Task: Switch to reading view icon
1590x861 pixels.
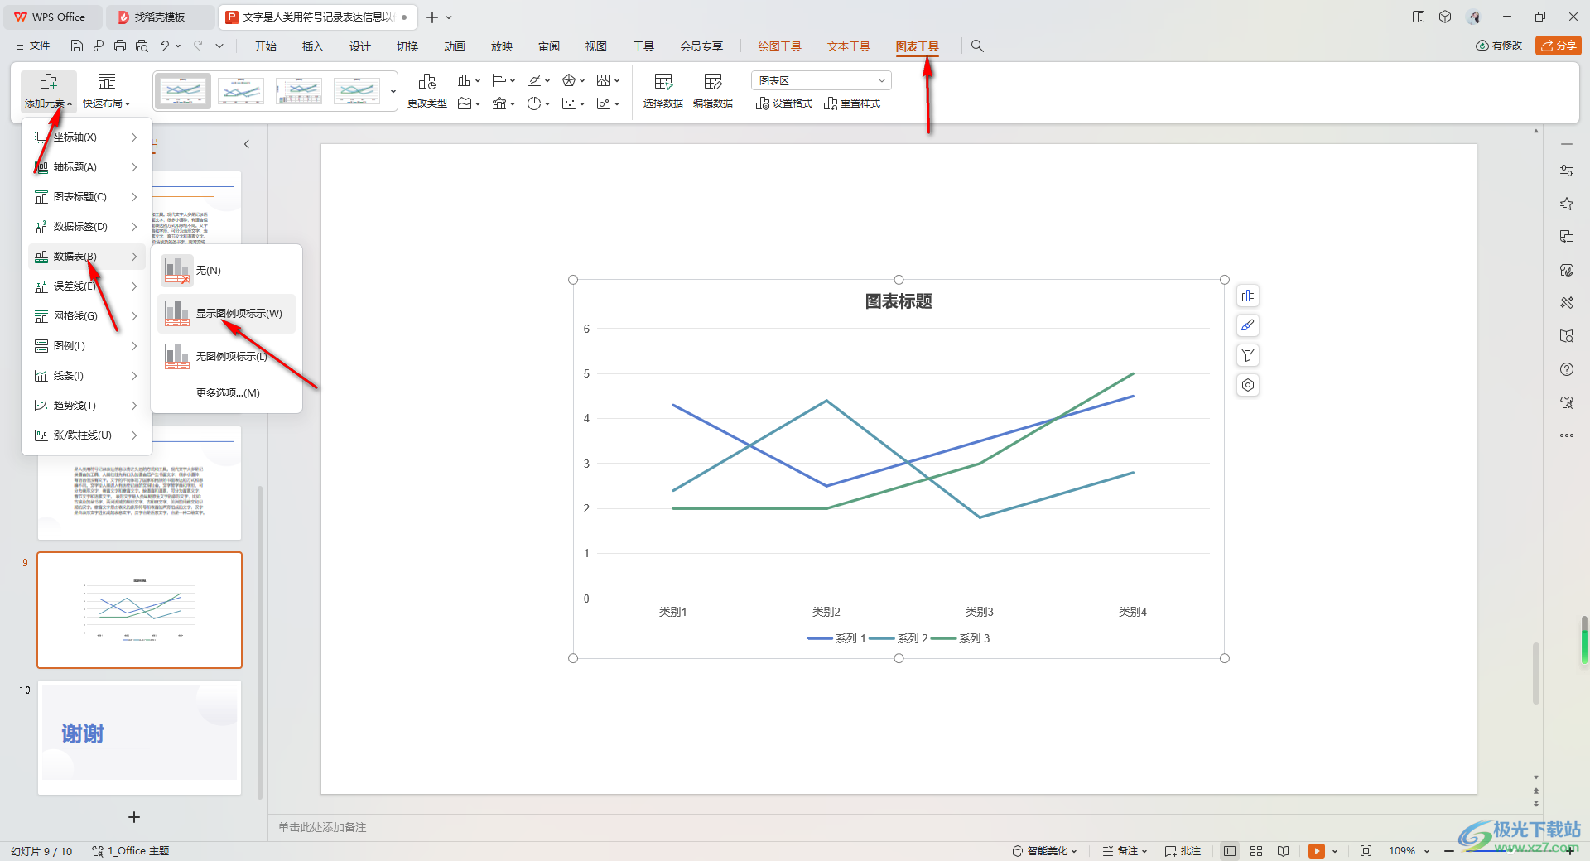Action: (x=1283, y=851)
